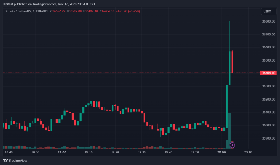Click the 36800.00 price scale label
The height and width of the screenshot is (165, 280).
268,21
